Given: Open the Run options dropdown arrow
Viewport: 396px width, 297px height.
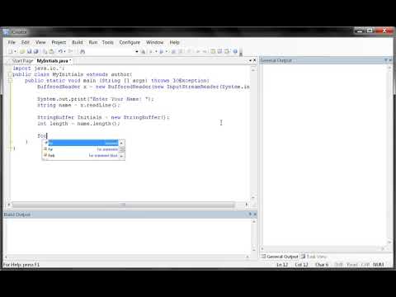Looking at the screenshot, I should coord(167,51).
